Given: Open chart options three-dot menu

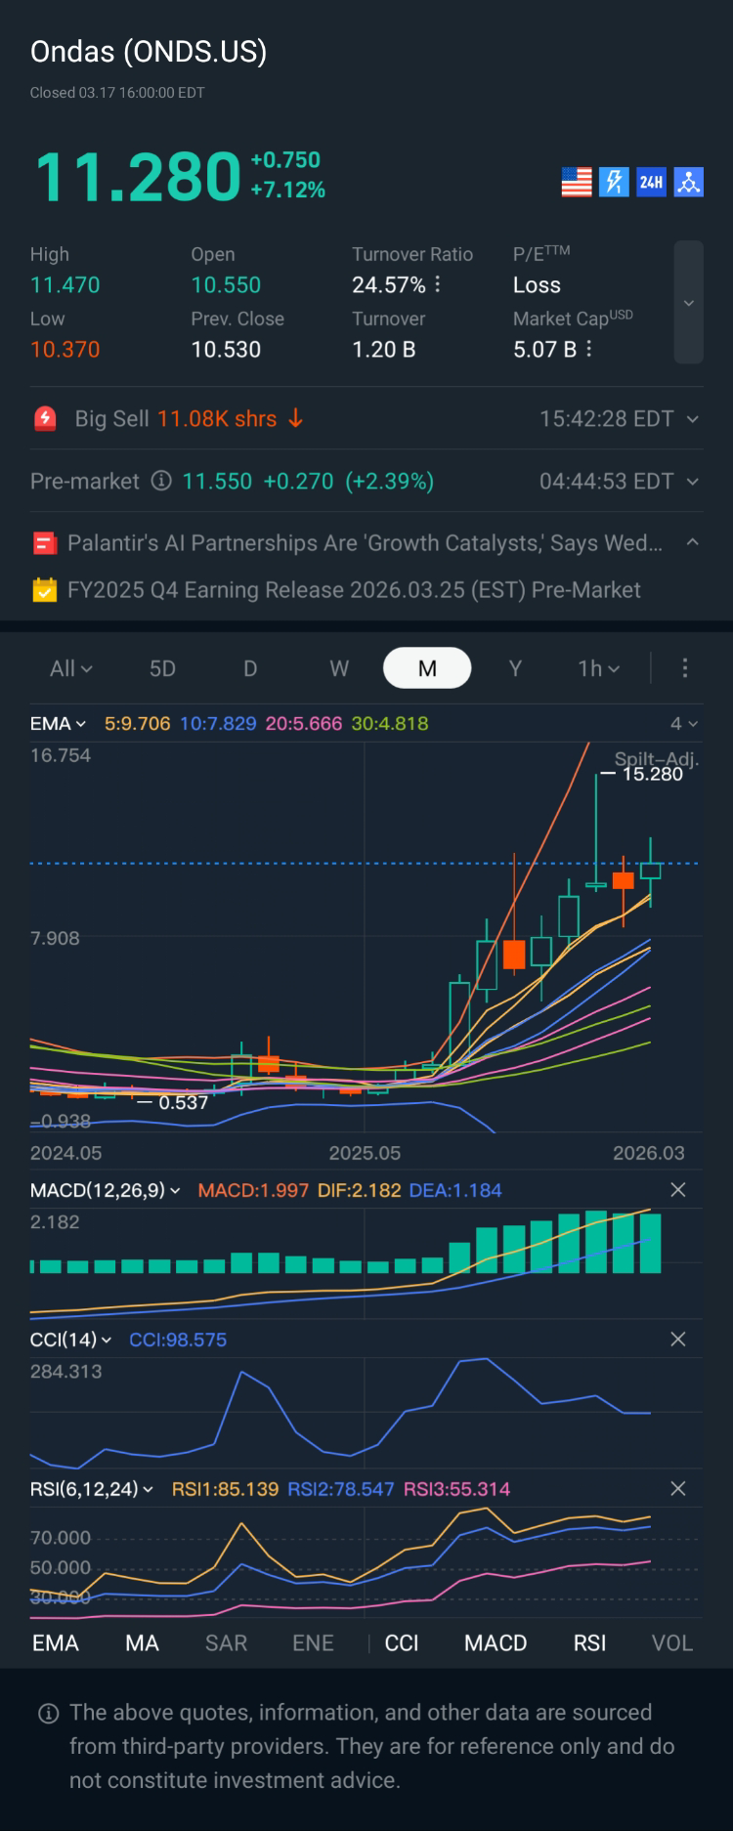Looking at the screenshot, I should 685,668.
